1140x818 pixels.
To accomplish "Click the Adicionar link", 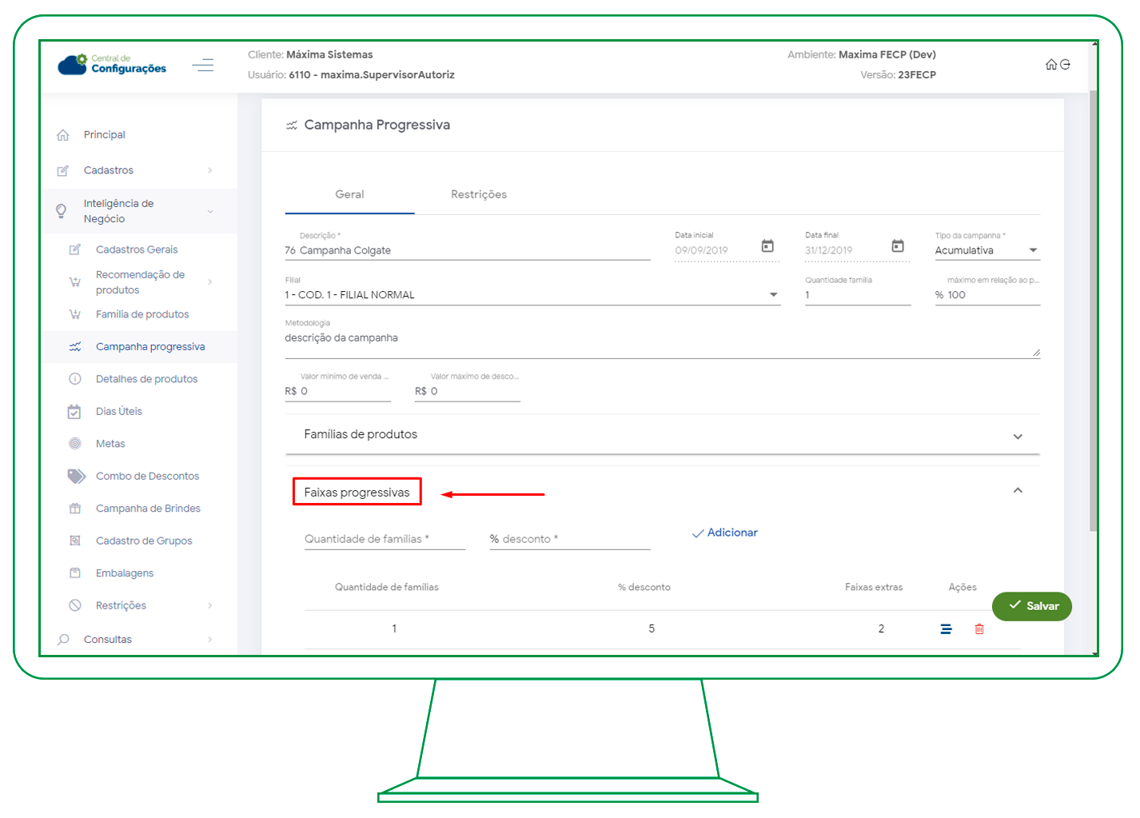I will [725, 533].
